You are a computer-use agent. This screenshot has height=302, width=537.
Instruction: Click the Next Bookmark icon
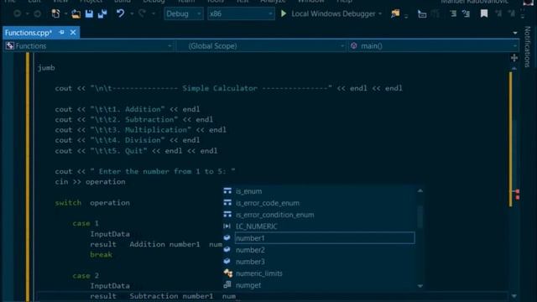pyautogui.click(x=511, y=13)
